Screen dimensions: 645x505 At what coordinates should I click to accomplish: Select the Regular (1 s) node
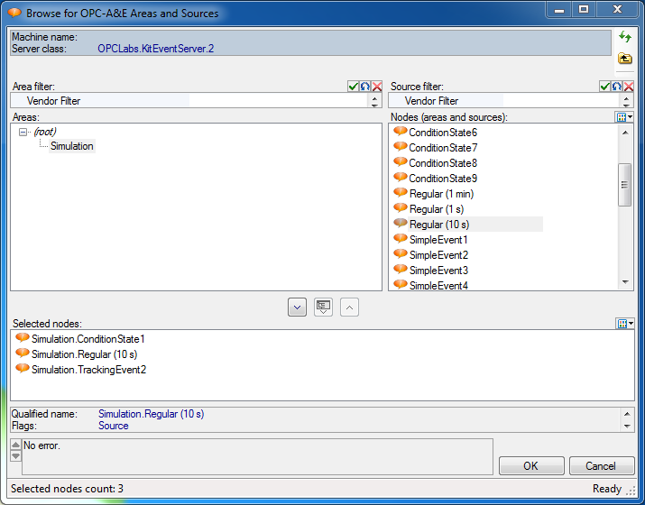click(437, 209)
